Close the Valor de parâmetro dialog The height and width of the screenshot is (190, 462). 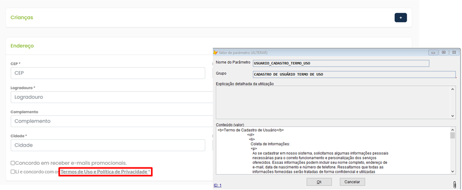coord(454,52)
